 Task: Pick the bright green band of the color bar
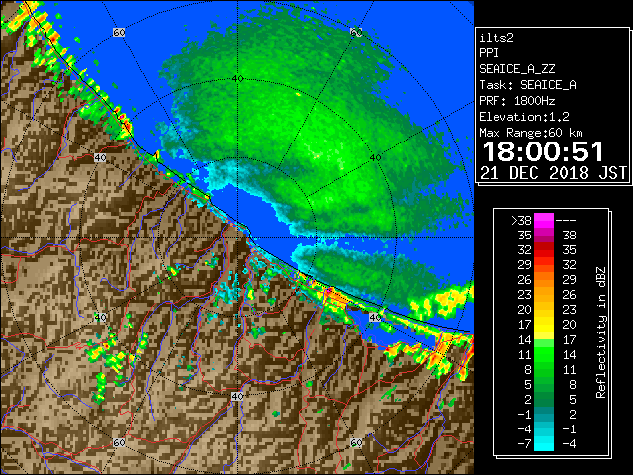544,354
